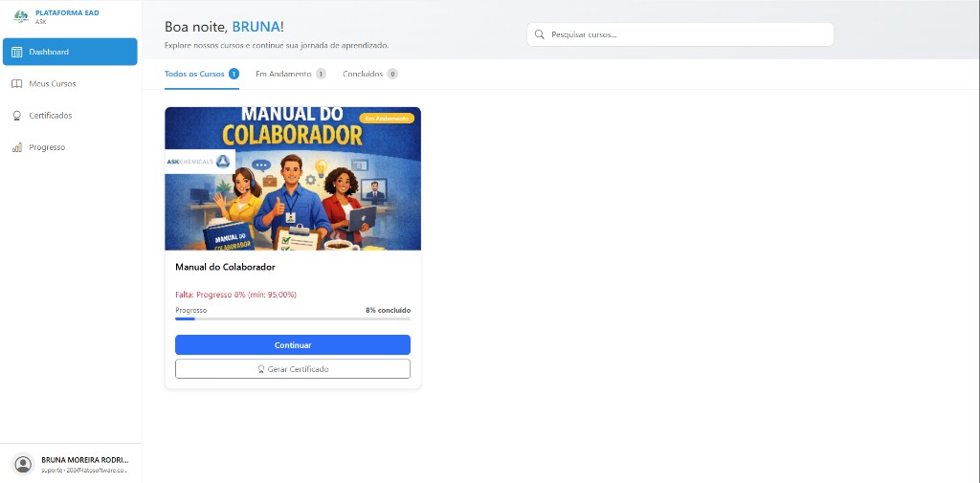The image size is (980, 483).
Task: Click the PLATAFORMA EAD title text
Action: coord(67,12)
